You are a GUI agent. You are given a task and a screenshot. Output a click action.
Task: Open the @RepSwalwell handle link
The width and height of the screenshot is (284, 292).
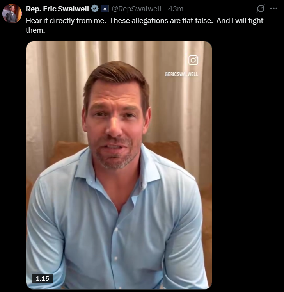click(137, 9)
